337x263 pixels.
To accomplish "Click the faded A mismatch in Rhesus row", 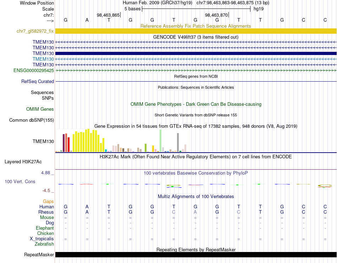I will click(195, 212).
